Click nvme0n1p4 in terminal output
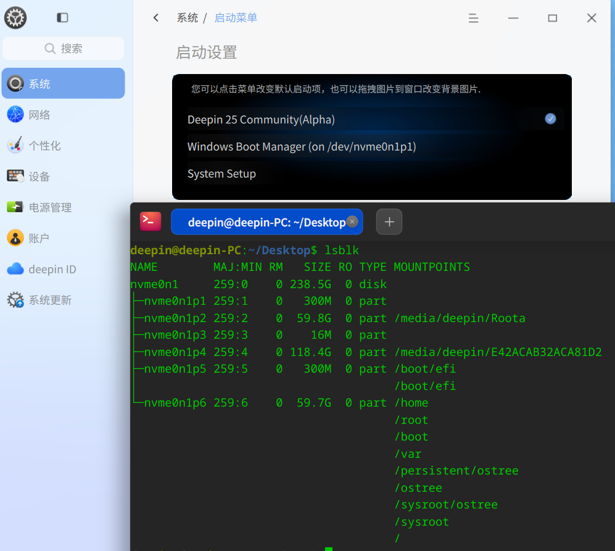615x551 pixels. click(x=175, y=352)
